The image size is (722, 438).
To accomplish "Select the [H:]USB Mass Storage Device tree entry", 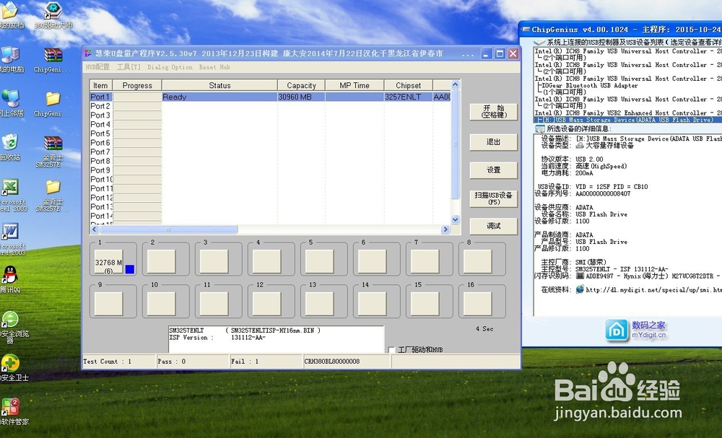I will [x=628, y=120].
